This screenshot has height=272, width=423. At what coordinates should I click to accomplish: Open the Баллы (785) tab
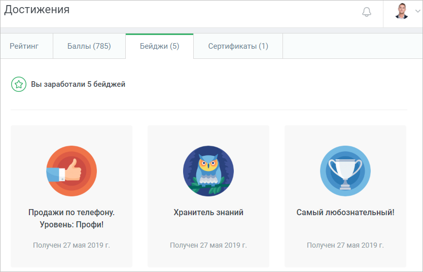(x=89, y=46)
